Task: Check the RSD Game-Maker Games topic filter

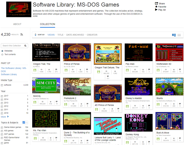Action: pyautogui.click(x=2, y=138)
